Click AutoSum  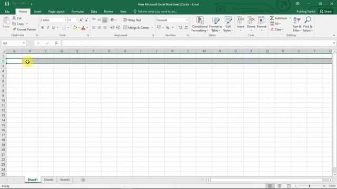(x=279, y=18)
